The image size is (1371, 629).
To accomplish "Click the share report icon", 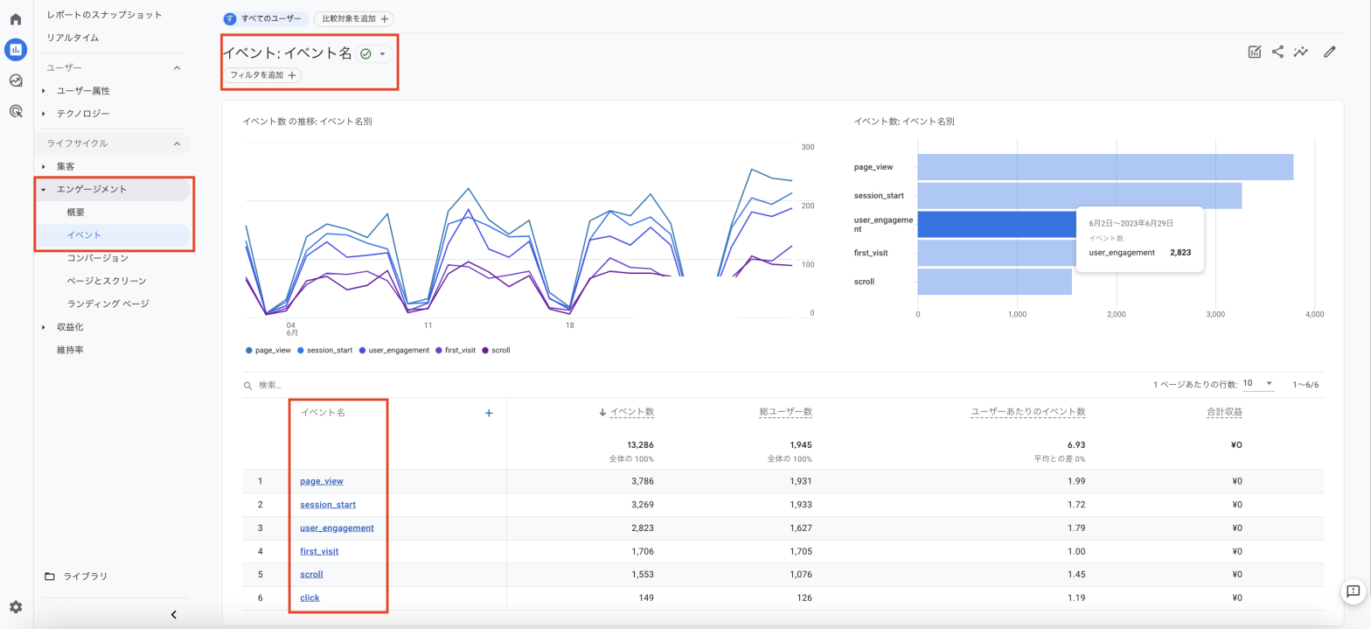I will 1277,52.
